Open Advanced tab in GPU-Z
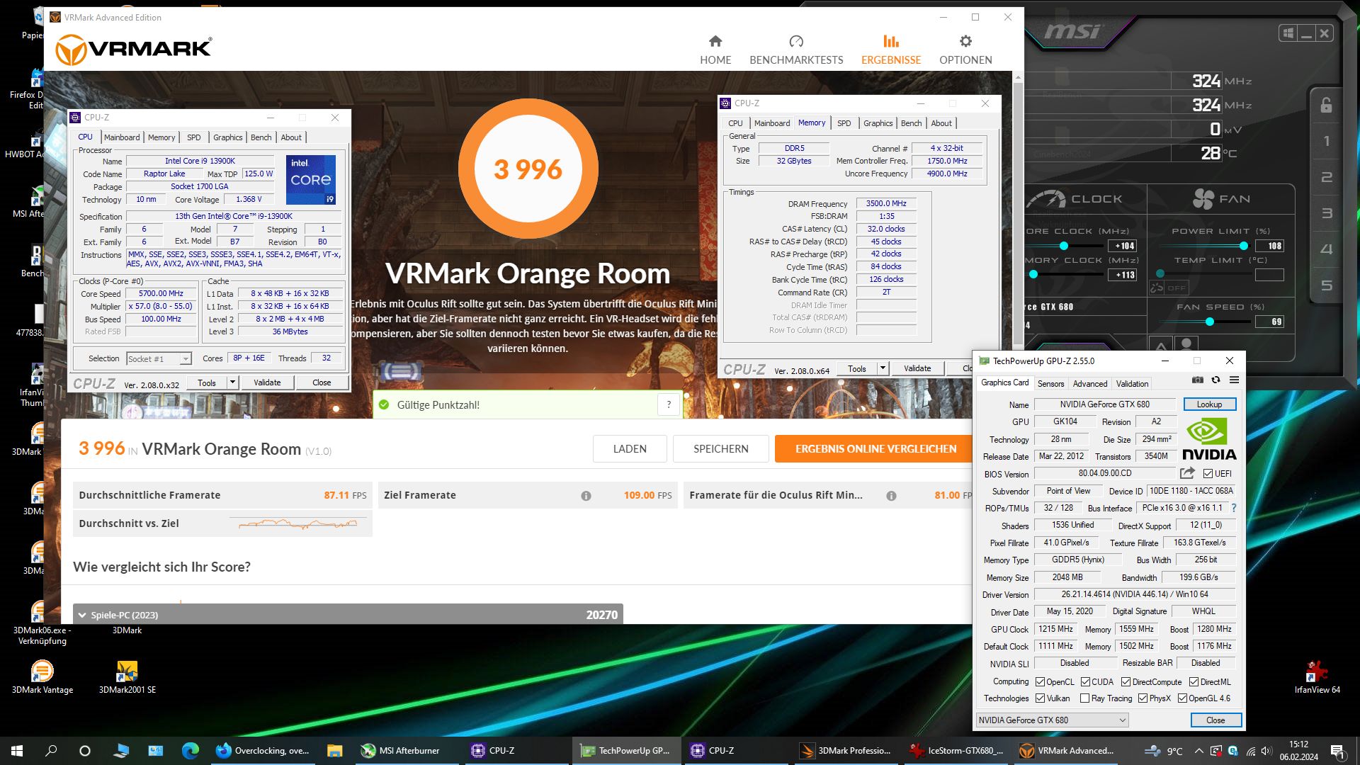The width and height of the screenshot is (1360, 765). [1089, 383]
